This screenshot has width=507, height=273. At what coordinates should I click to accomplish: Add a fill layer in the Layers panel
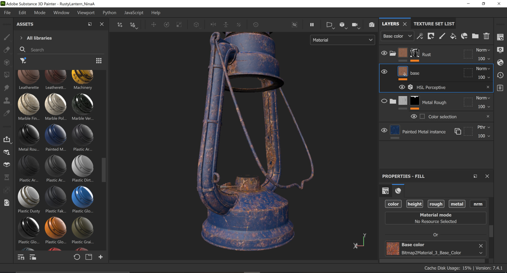[x=453, y=36]
